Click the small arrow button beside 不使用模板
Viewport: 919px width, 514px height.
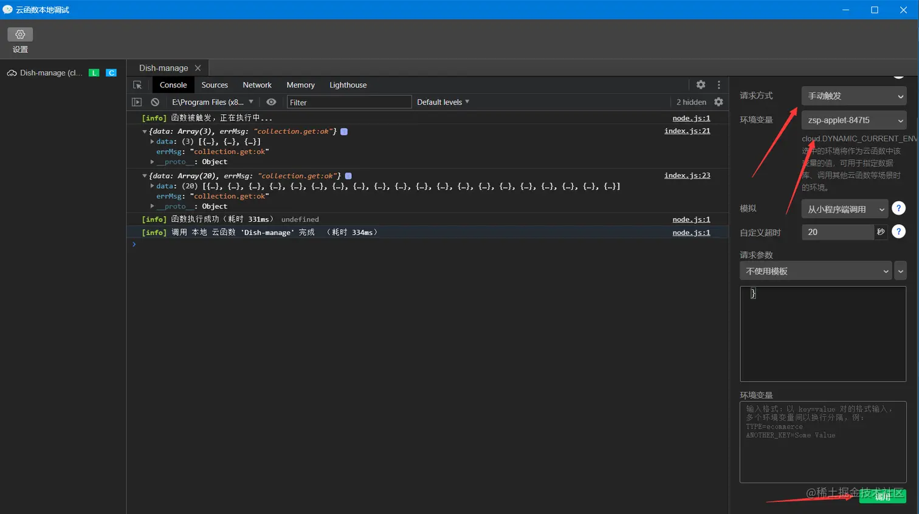click(x=901, y=271)
